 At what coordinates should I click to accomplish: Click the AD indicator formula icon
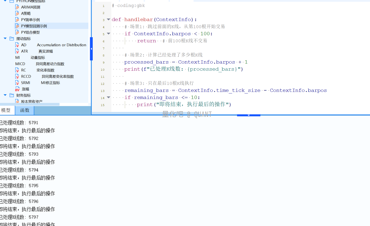pos(17,45)
